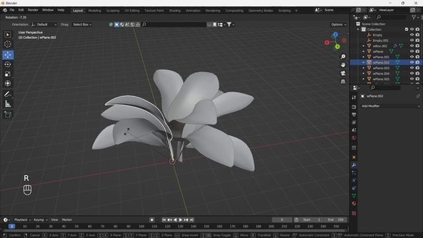423x238 pixels.
Task: Open the Object properties orange square tab
Action: point(354,157)
